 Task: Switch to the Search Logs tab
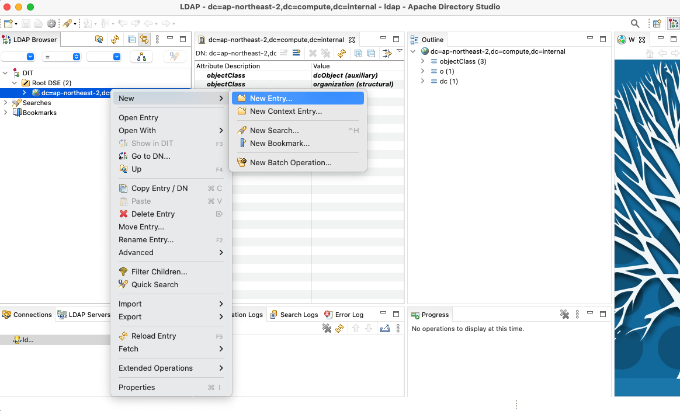(294, 315)
